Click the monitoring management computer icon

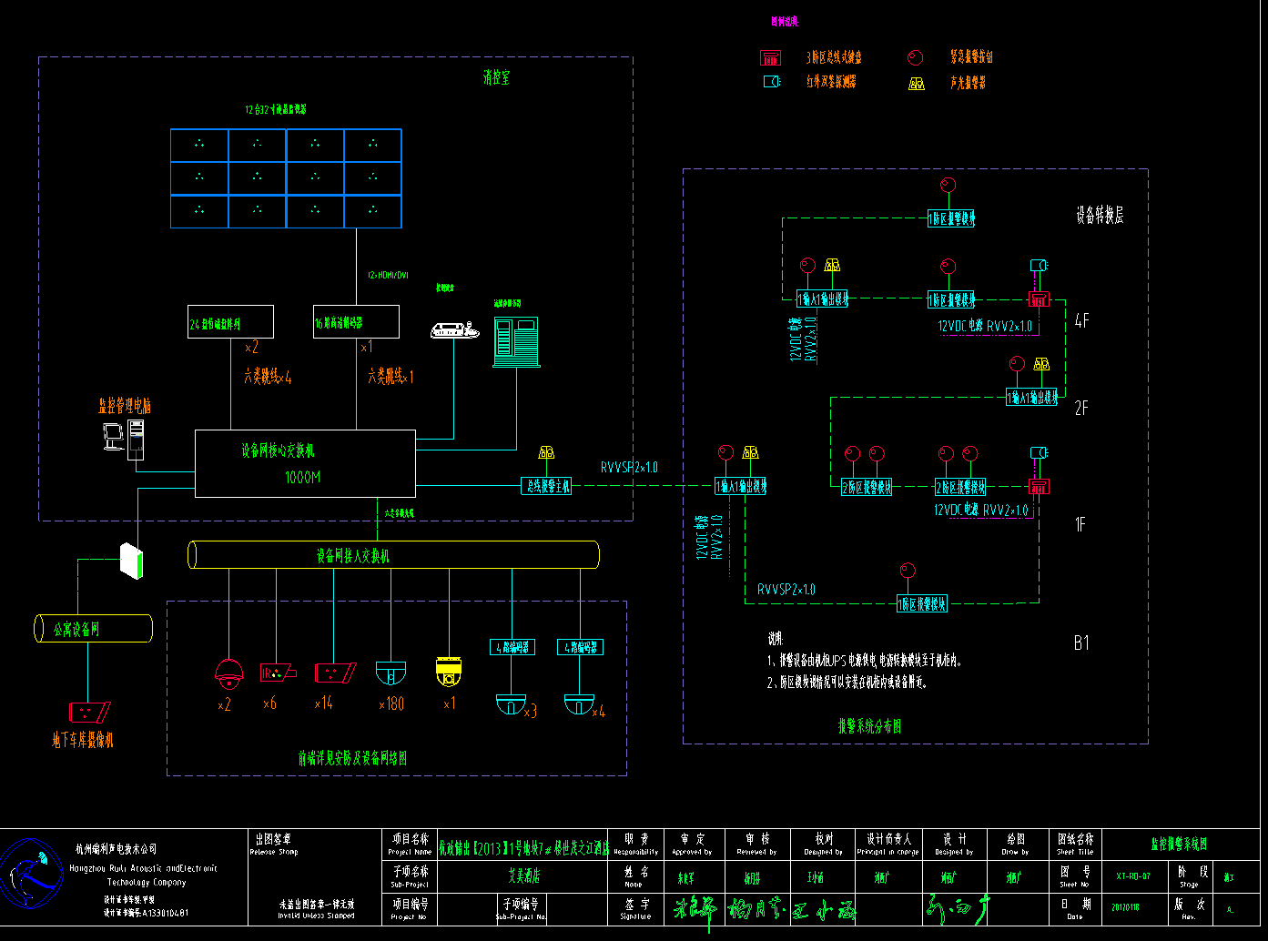click(123, 437)
